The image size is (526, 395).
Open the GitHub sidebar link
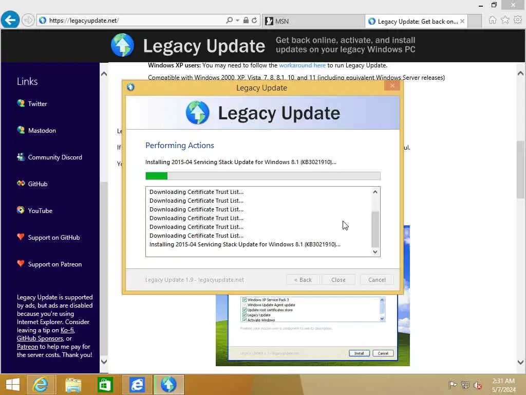(38, 184)
